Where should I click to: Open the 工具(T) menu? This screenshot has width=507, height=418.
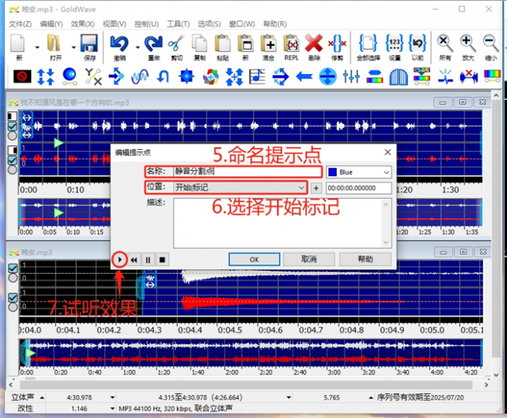tap(178, 24)
